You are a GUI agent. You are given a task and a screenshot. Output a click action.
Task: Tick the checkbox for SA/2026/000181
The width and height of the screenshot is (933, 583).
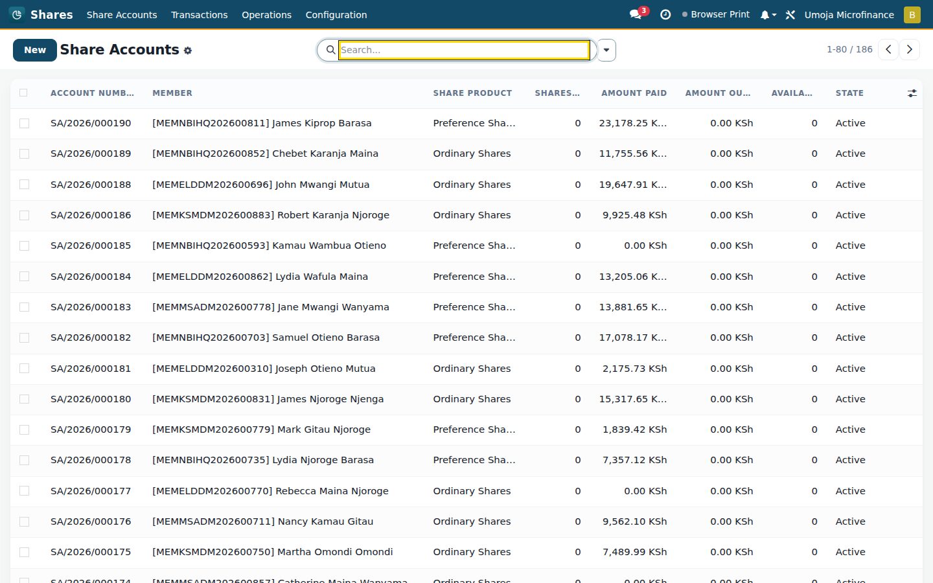(x=24, y=369)
